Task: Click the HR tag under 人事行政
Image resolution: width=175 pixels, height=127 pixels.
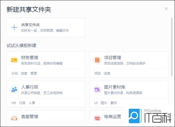Action: pyautogui.click(x=14, y=103)
